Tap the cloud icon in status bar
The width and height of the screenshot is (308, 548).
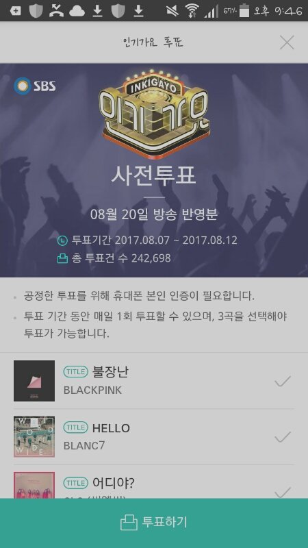click(77, 11)
